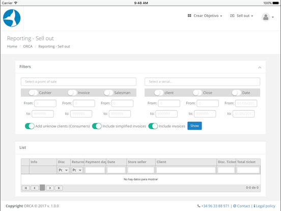This screenshot has width=281, height=211.
Task: Collapse the Filters panel
Action: coord(260,67)
